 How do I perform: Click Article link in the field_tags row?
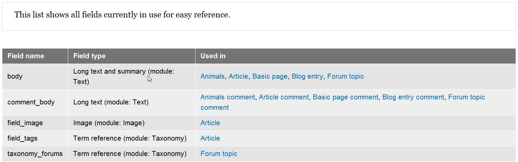pyautogui.click(x=210, y=138)
